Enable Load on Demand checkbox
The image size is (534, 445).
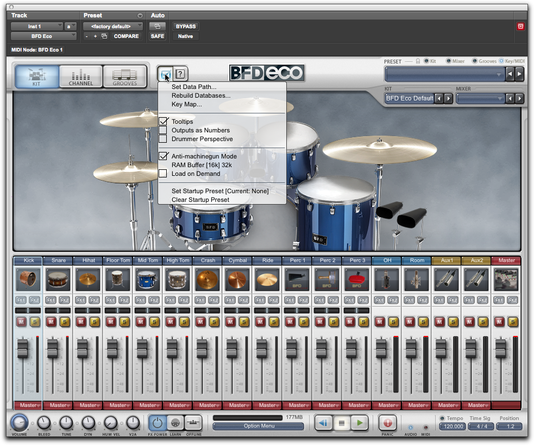pos(163,174)
